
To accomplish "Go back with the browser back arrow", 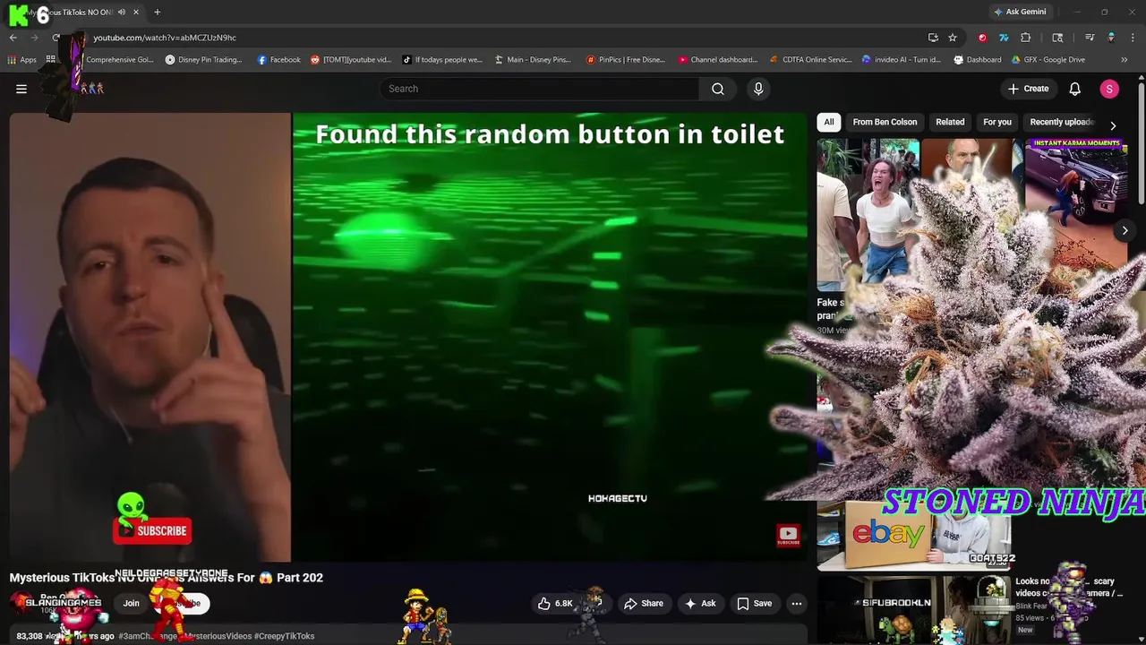I will click(13, 38).
